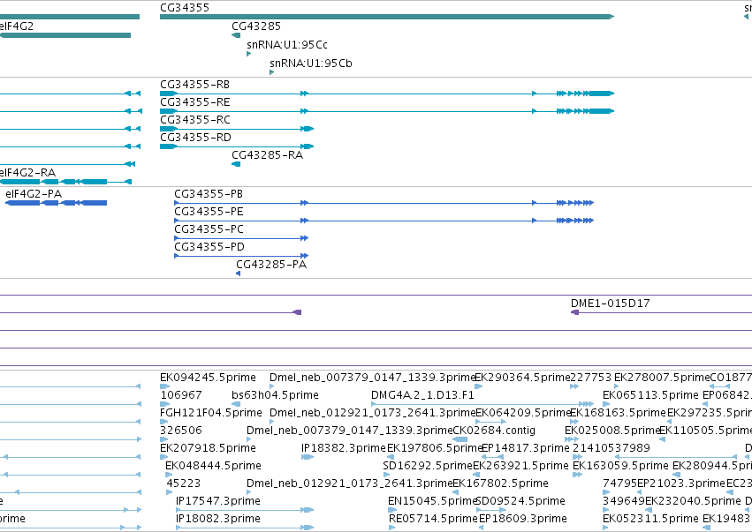The image size is (752, 532).
Task: Select the small CG43285 gene glyph under its label
Action: coord(236,35)
